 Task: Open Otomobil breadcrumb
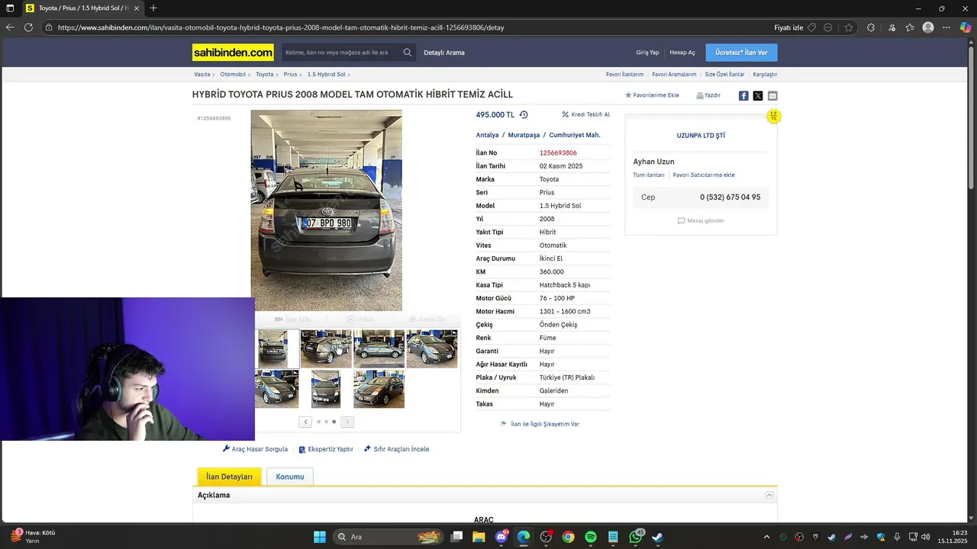(233, 75)
